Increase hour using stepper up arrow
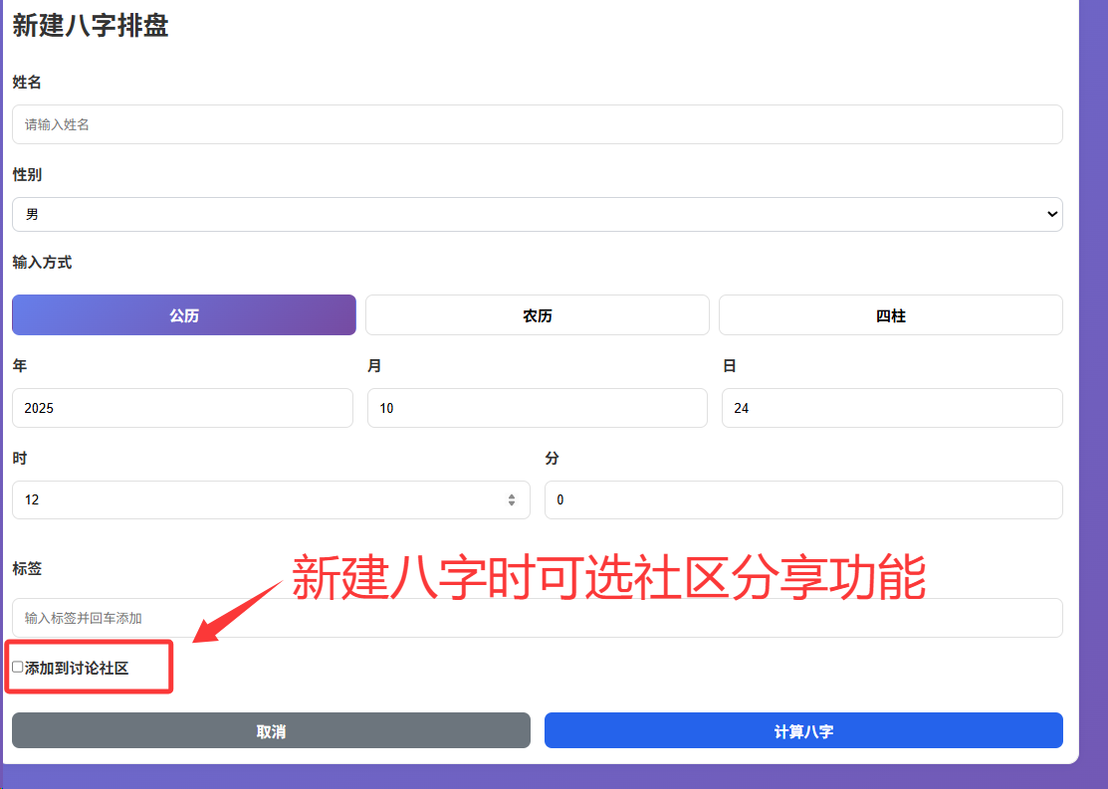This screenshot has height=789, width=1108. 512,495
